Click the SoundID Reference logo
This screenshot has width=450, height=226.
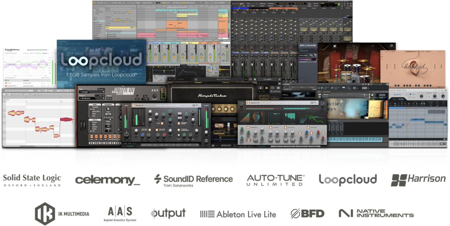tap(193, 180)
